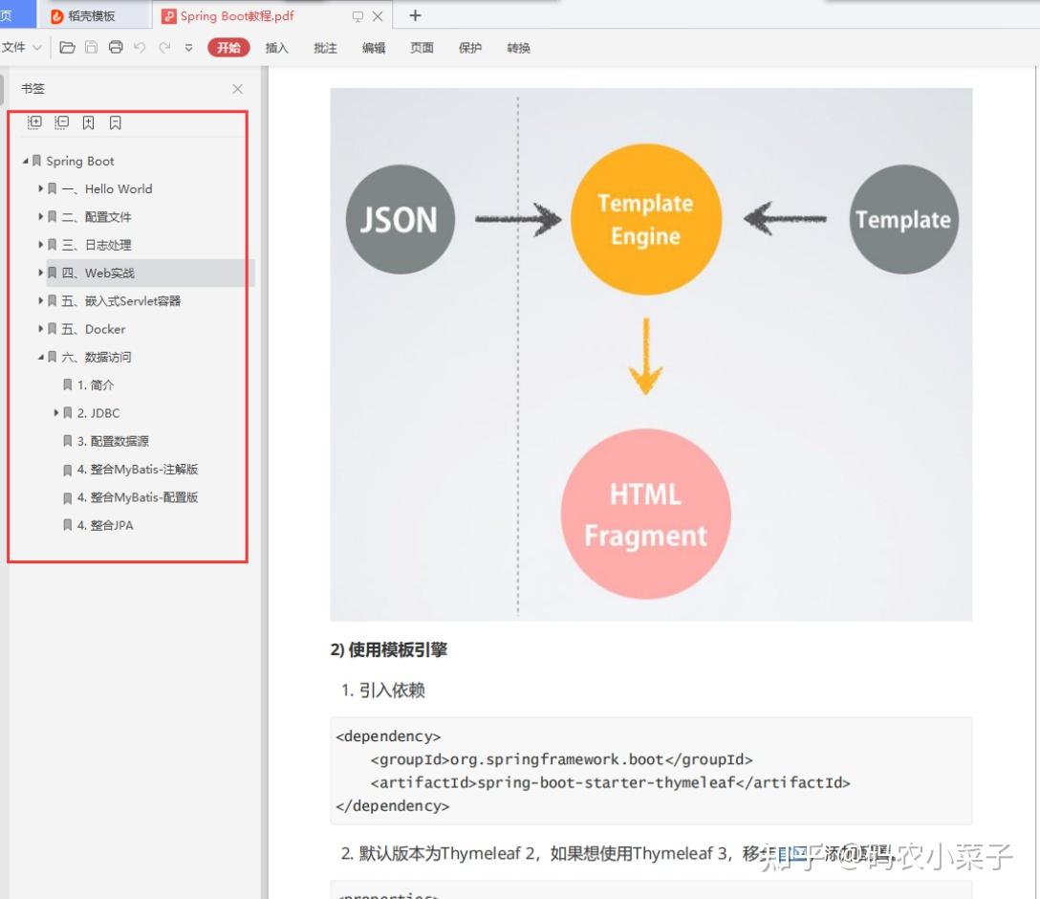Expand all bookmarks in the bookmark panel
1040x899 pixels.
(34, 122)
